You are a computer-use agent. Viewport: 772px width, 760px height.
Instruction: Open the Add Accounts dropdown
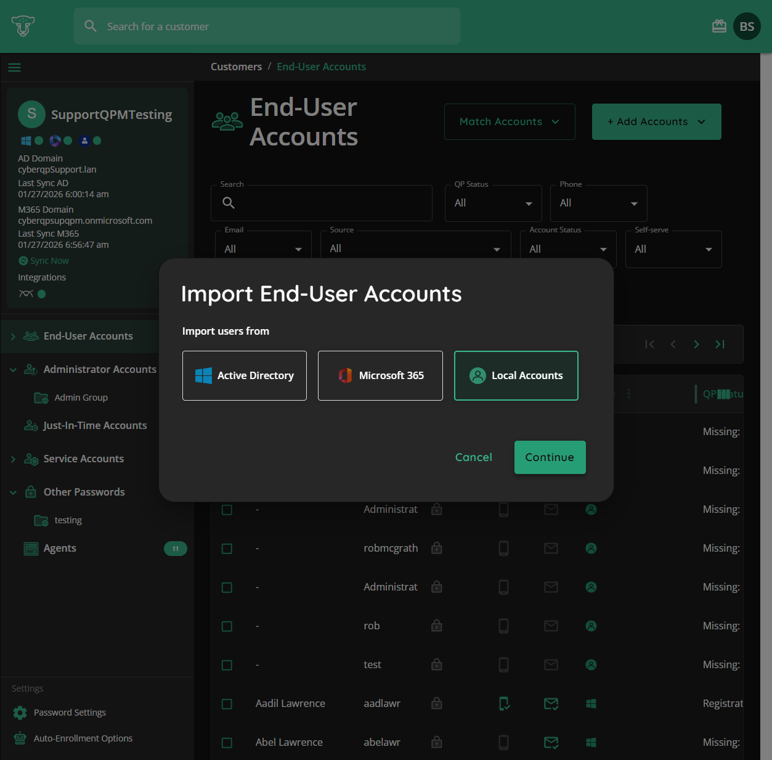click(657, 121)
